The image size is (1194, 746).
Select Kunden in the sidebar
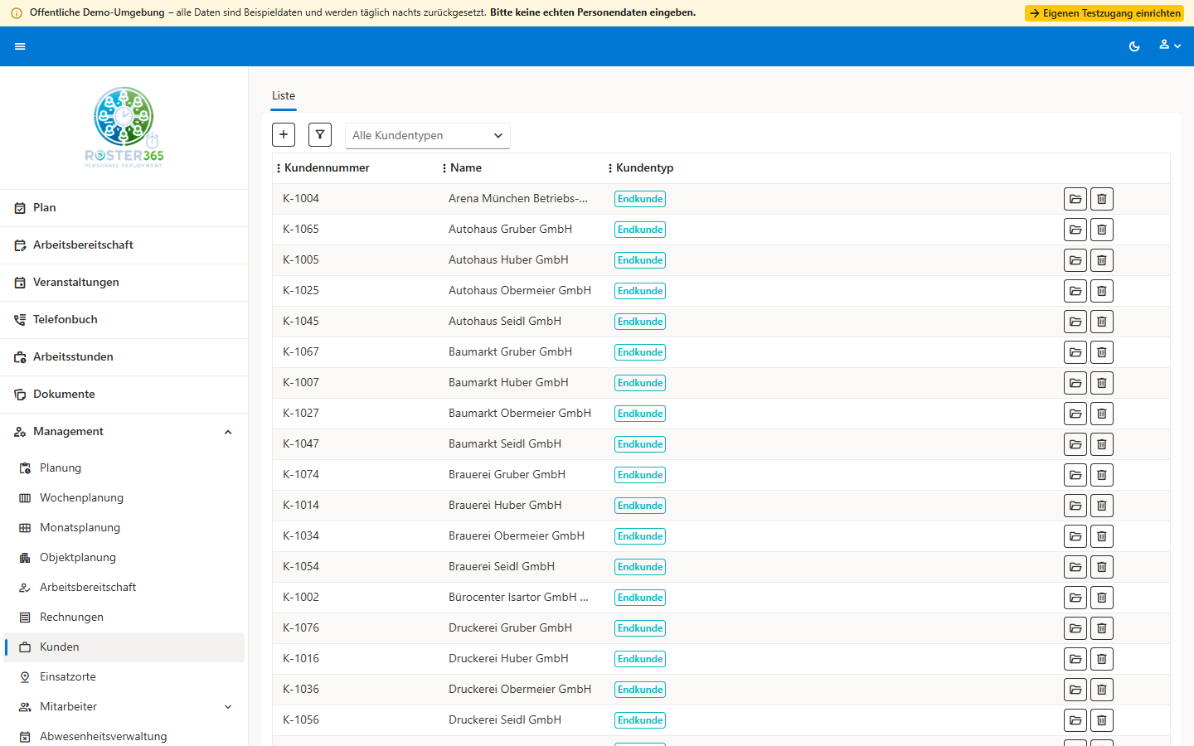124,647
